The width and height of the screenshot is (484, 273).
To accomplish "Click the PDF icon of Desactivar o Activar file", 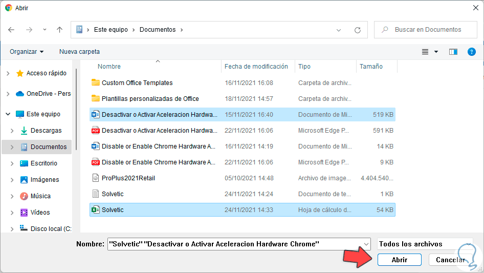I will tap(95, 130).
